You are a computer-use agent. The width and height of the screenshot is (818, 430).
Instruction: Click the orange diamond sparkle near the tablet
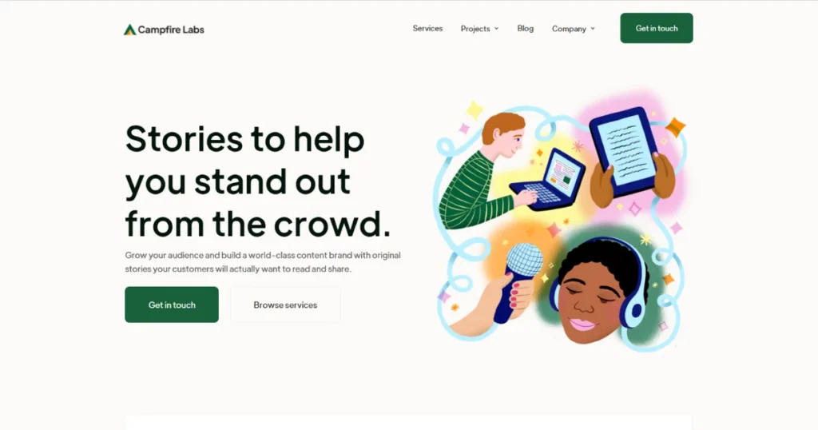coord(674,127)
